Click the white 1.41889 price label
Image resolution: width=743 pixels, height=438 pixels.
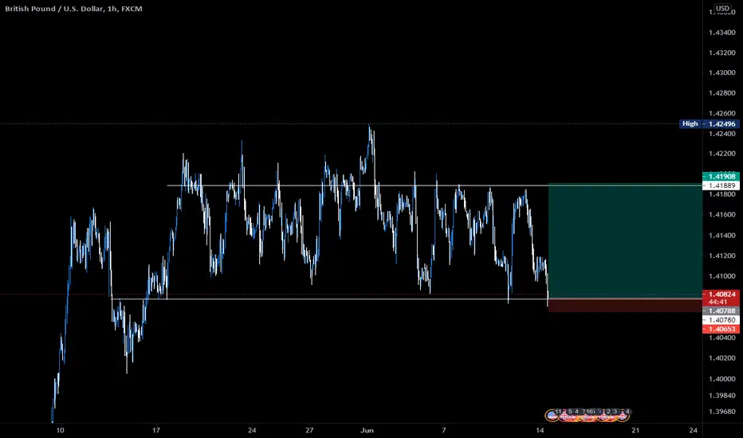coord(721,186)
